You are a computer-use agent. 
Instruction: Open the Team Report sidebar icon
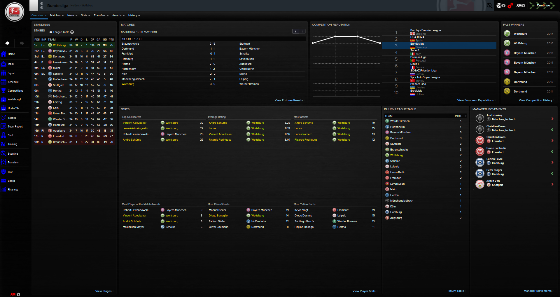(x=3, y=126)
